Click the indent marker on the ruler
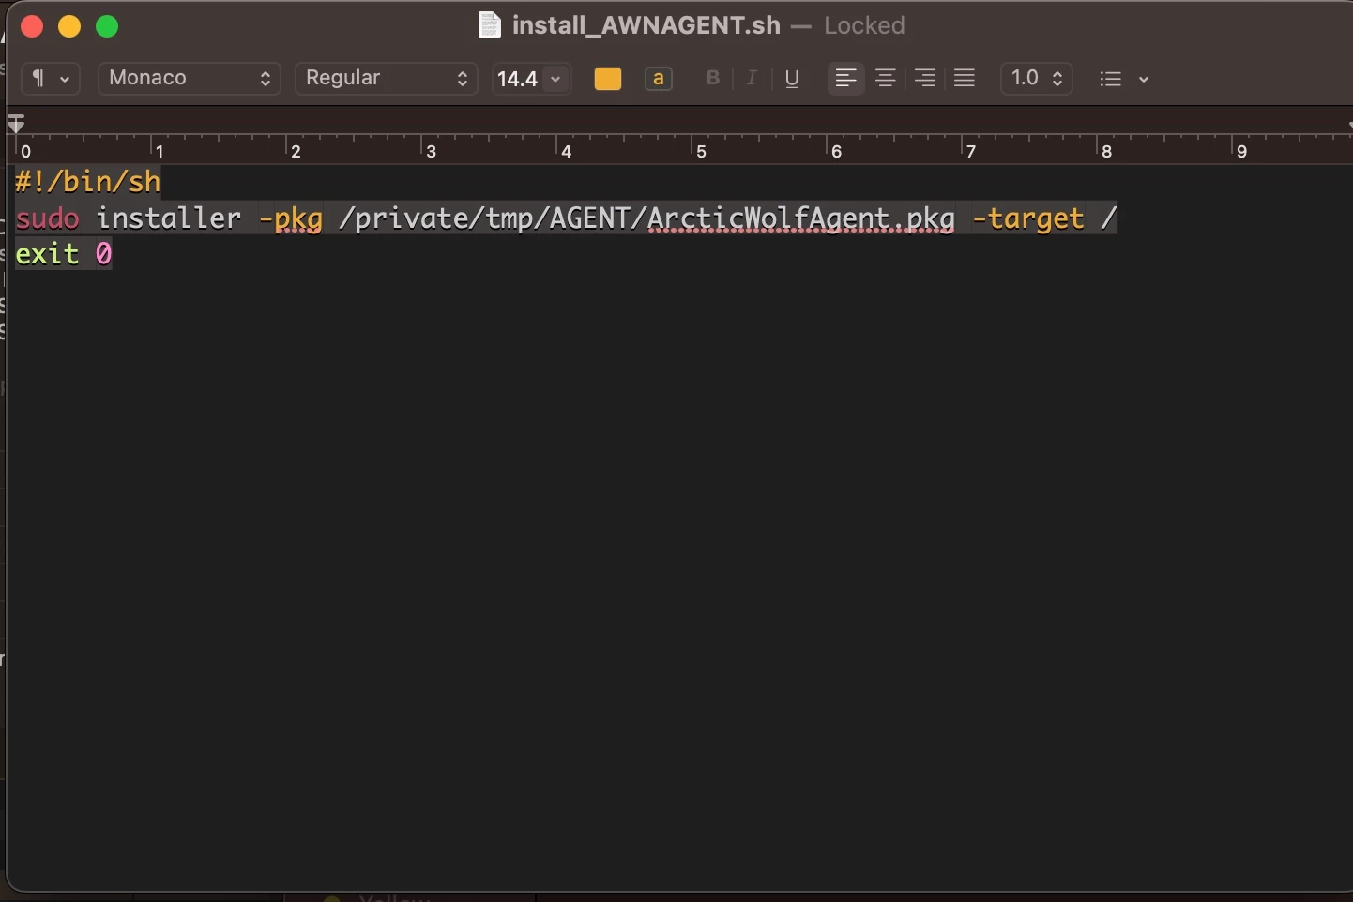Image resolution: width=1353 pixels, height=902 pixels. 16,123
